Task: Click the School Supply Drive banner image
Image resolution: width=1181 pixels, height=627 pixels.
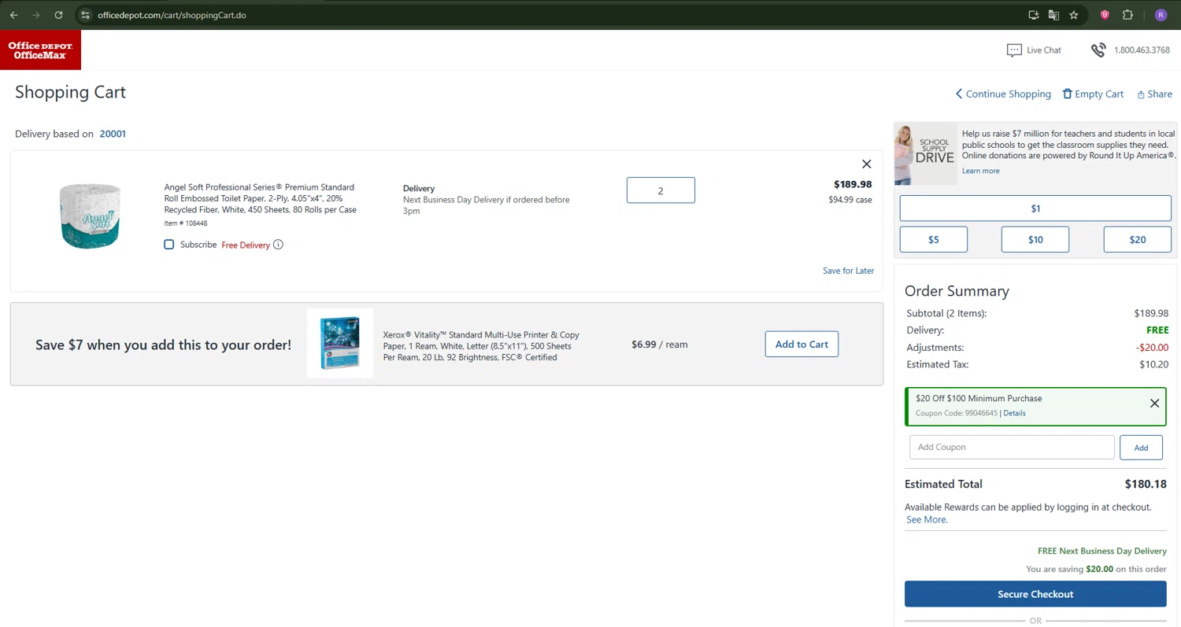Action: click(x=926, y=153)
